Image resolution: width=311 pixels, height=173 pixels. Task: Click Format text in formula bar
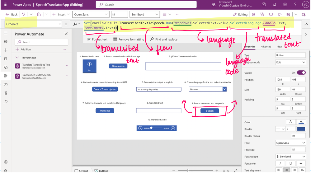coord(97,39)
